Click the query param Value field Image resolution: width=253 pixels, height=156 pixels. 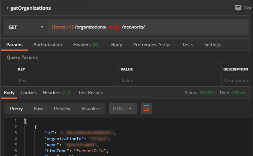[x=169, y=81]
